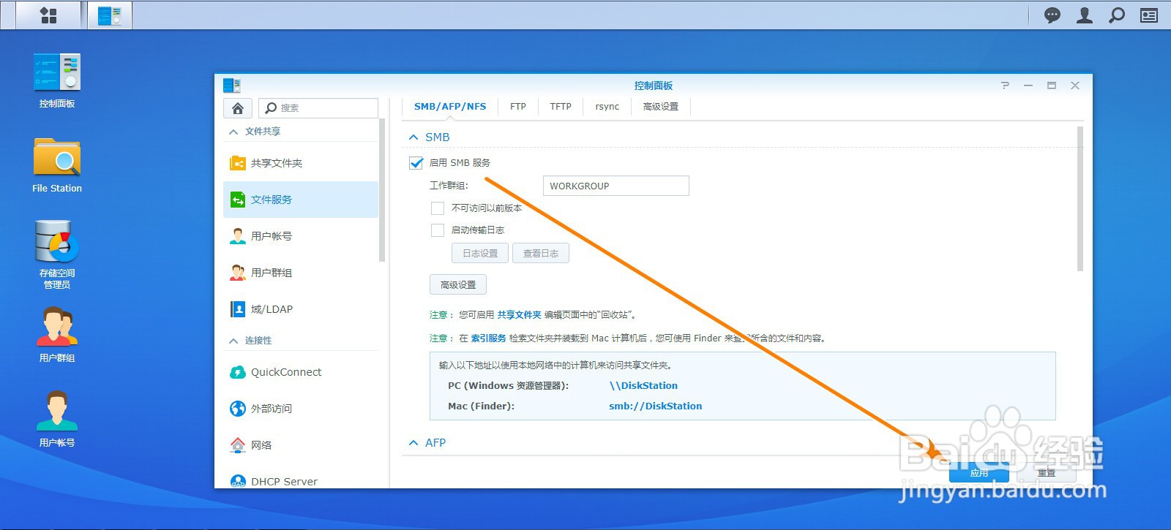Open 控制面板 desktop icon
1171x530 pixels.
(x=57, y=80)
